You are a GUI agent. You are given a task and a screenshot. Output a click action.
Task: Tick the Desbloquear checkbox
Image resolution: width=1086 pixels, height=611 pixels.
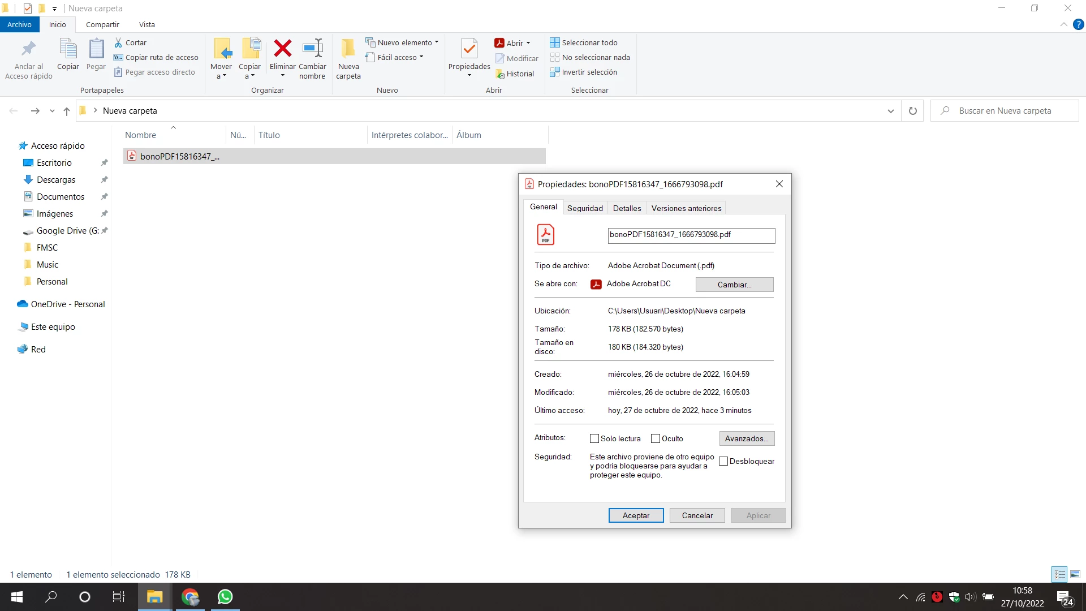723,461
